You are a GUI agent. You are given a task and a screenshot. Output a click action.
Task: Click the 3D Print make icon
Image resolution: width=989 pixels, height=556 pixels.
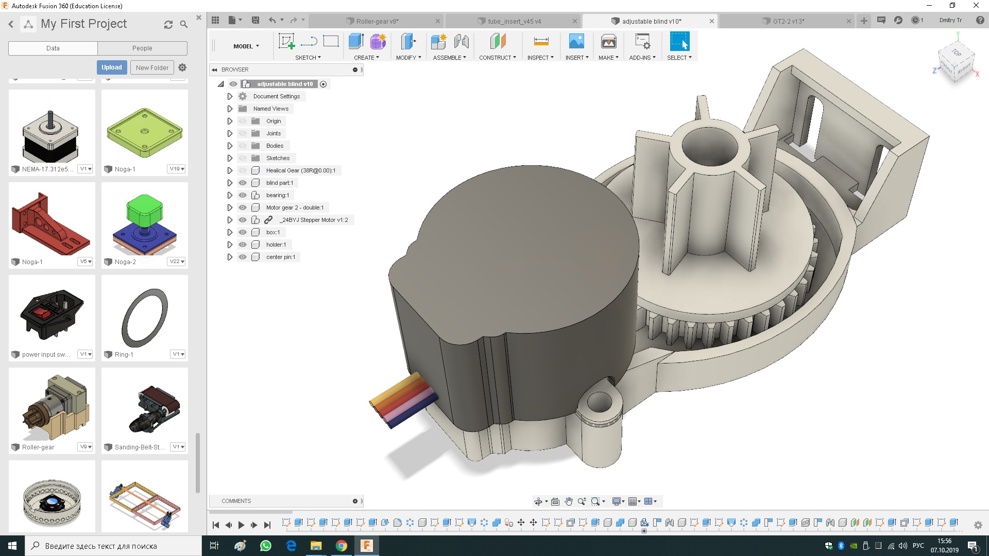[608, 42]
